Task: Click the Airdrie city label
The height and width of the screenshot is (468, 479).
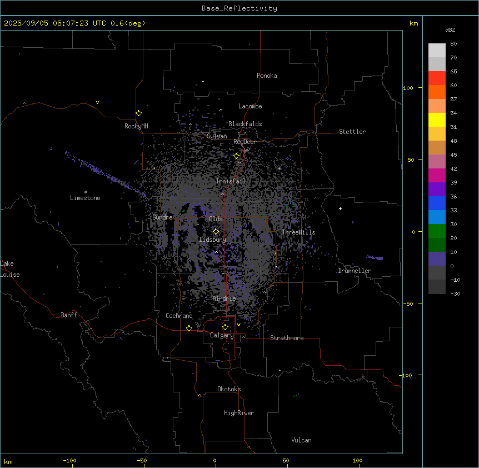Action: pyautogui.click(x=224, y=298)
